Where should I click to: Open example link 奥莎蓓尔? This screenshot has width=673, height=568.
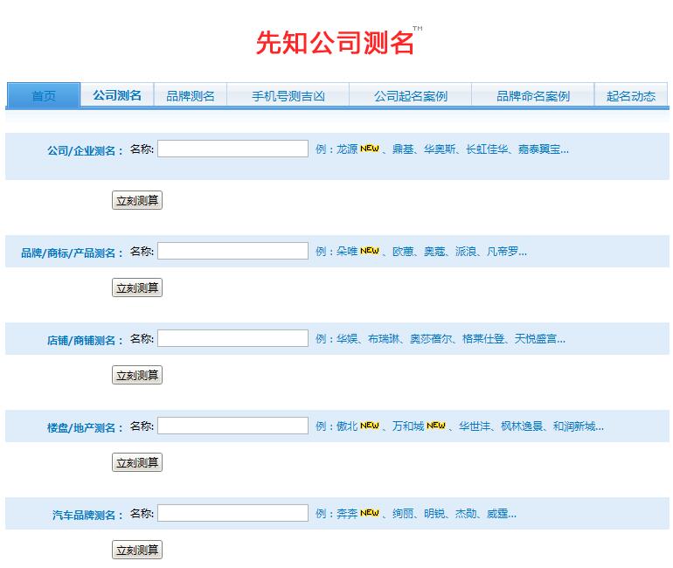(431, 338)
